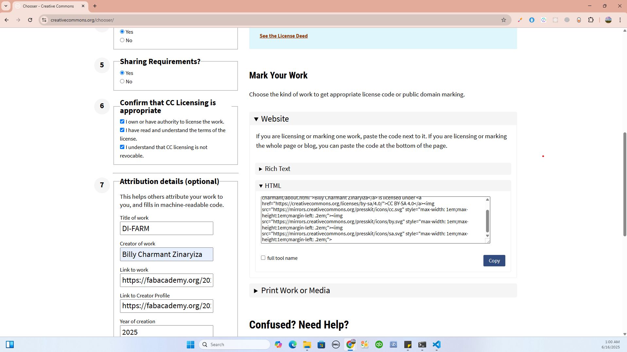Click the HTML code box scrollbar thumb

click(487, 221)
